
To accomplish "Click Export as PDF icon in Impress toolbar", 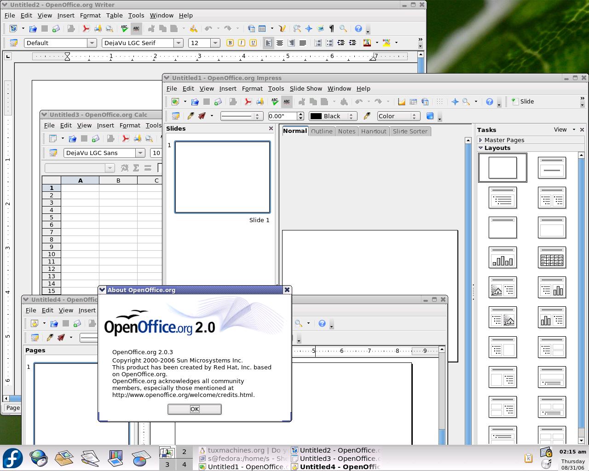I will tap(248, 102).
